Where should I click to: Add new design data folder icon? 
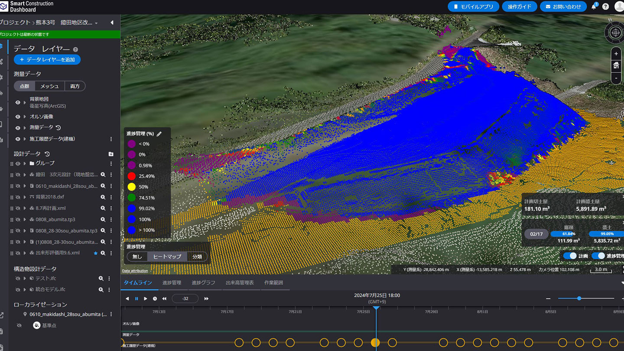click(111, 154)
